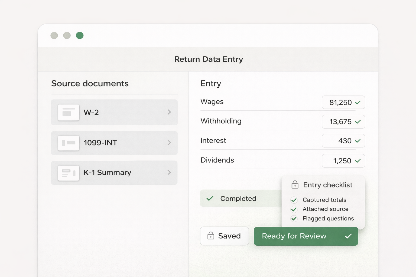Click the lock icon on the Saved button
Image resolution: width=416 pixels, height=277 pixels.
210,236
